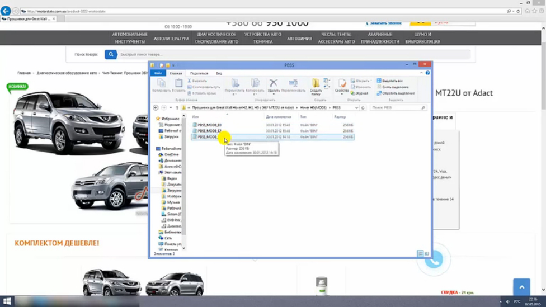Open the address bar history dropdown in Explorer
Viewport: 546px width, 307px height.
[x=356, y=108]
